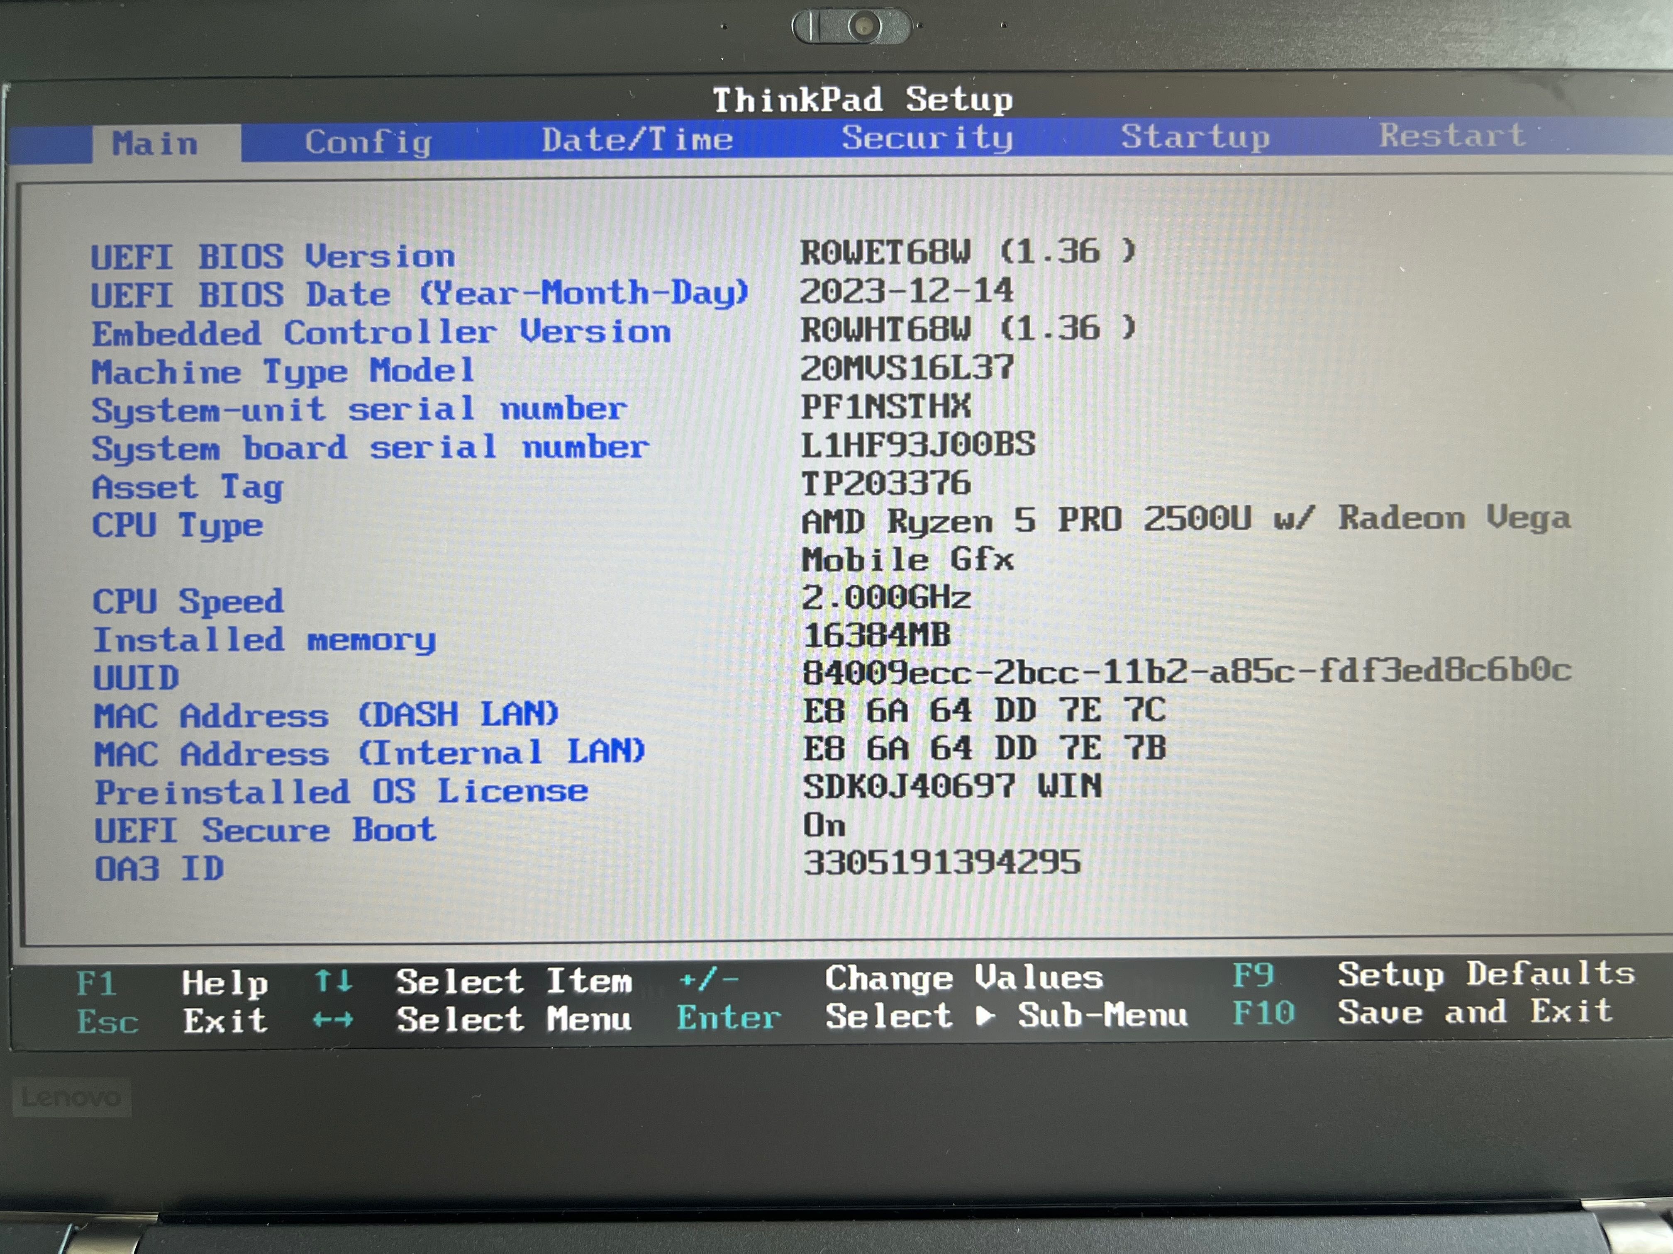Click serial number PF1NSTHX
Viewport: 1673px width, 1254px height.
[x=885, y=407]
